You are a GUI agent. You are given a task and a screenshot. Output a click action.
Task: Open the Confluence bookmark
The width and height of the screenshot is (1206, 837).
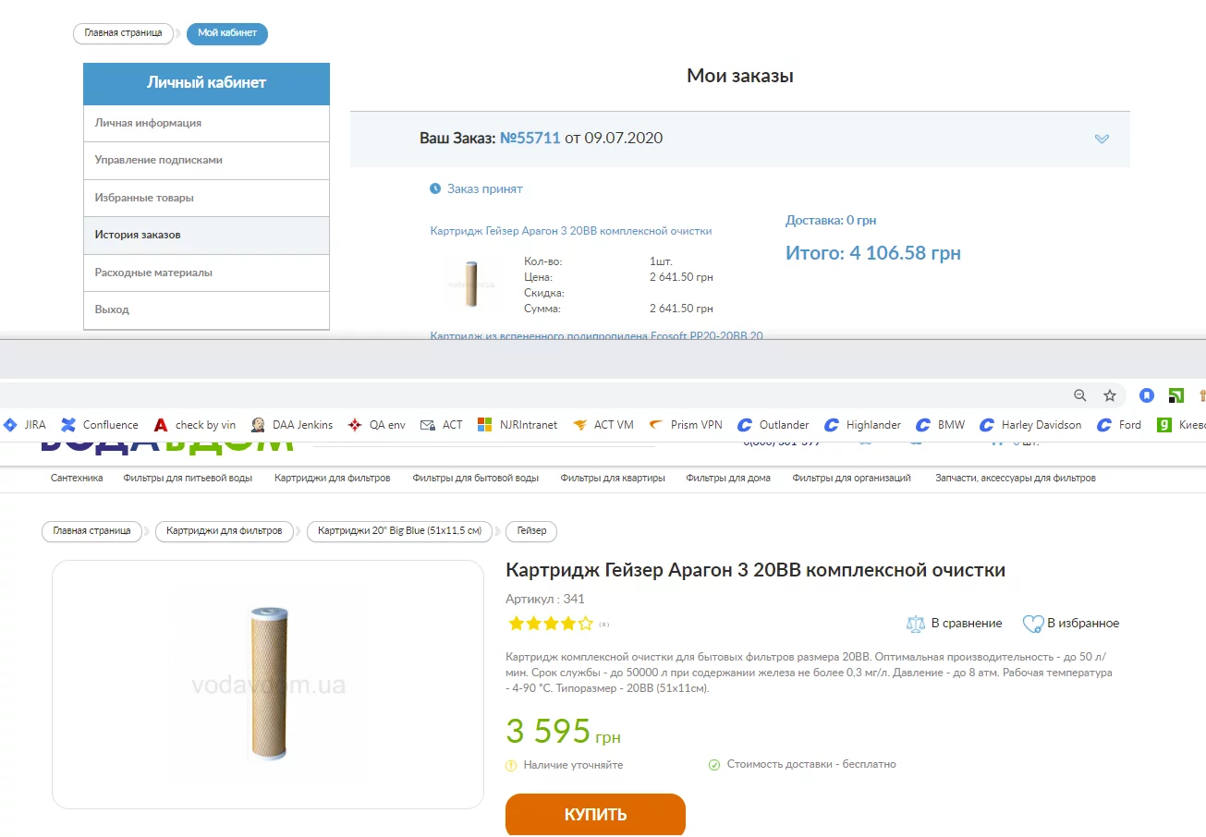click(100, 425)
